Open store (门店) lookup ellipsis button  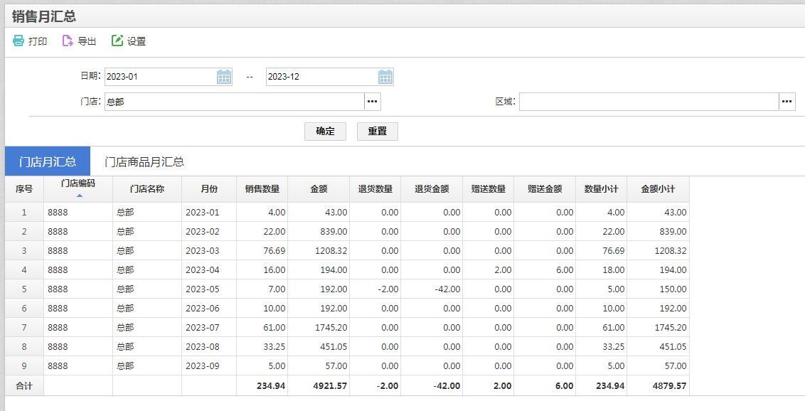point(373,102)
